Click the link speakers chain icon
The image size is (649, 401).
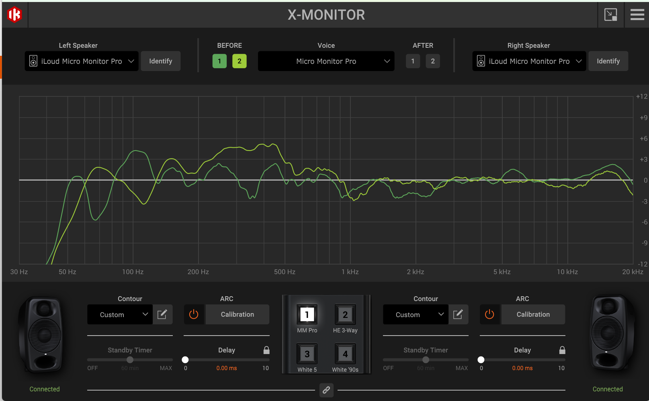(x=326, y=390)
